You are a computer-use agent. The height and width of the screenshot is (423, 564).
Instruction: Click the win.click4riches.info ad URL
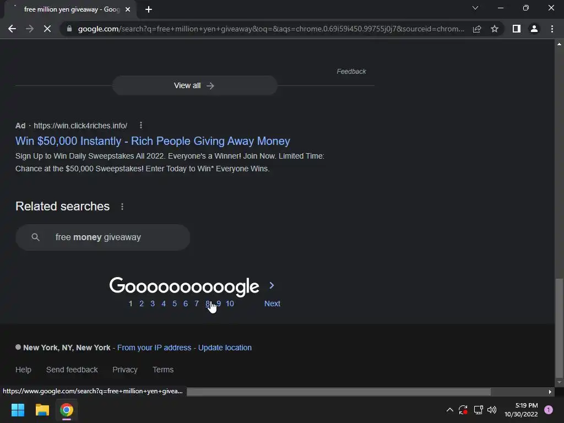[80, 126]
